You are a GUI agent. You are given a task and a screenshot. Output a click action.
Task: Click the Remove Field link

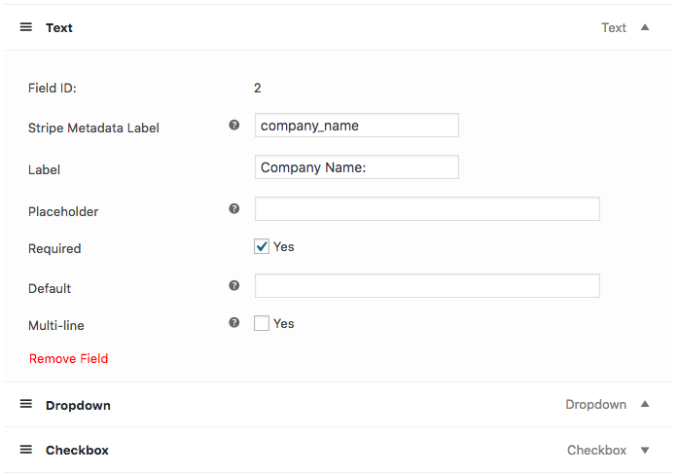(68, 359)
